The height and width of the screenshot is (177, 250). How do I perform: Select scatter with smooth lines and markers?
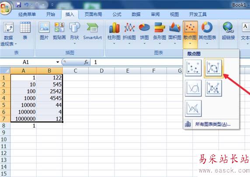(214, 68)
